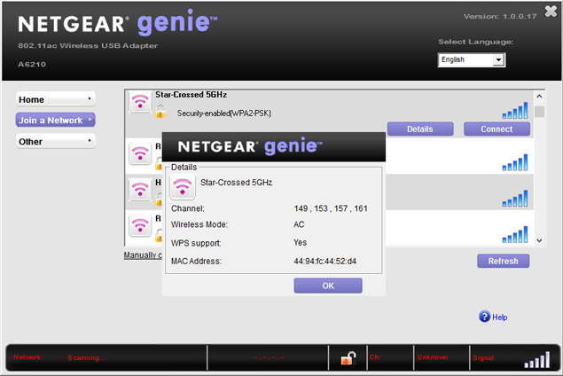The height and width of the screenshot is (376, 563).
Task: Click the Refresh button
Action: (x=503, y=261)
